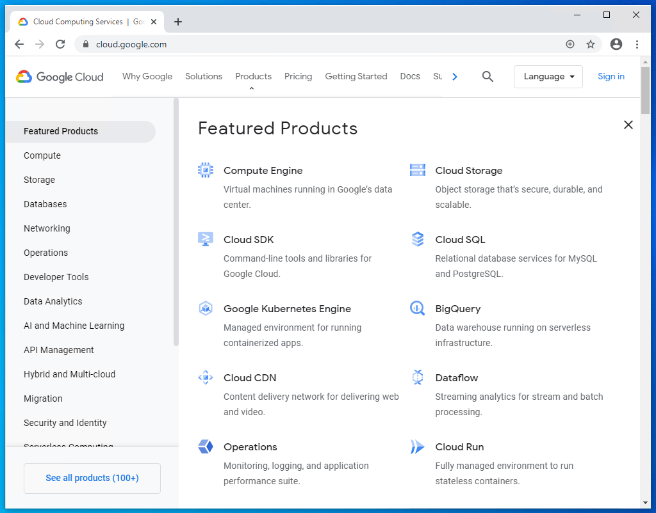Select Hybrid and Multi-cloud category
The width and height of the screenshot is (656, 513).
pos(69,374)
